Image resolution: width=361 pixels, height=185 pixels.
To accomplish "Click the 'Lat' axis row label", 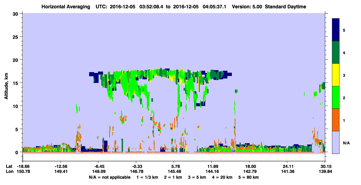I will (9, 166).
